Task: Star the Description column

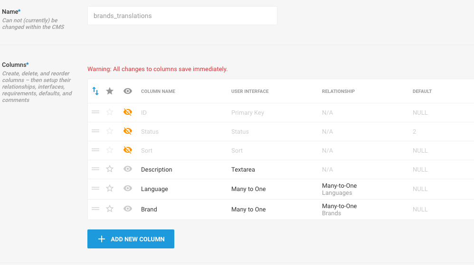Action: pyautogui.click(x=110, y=169)
